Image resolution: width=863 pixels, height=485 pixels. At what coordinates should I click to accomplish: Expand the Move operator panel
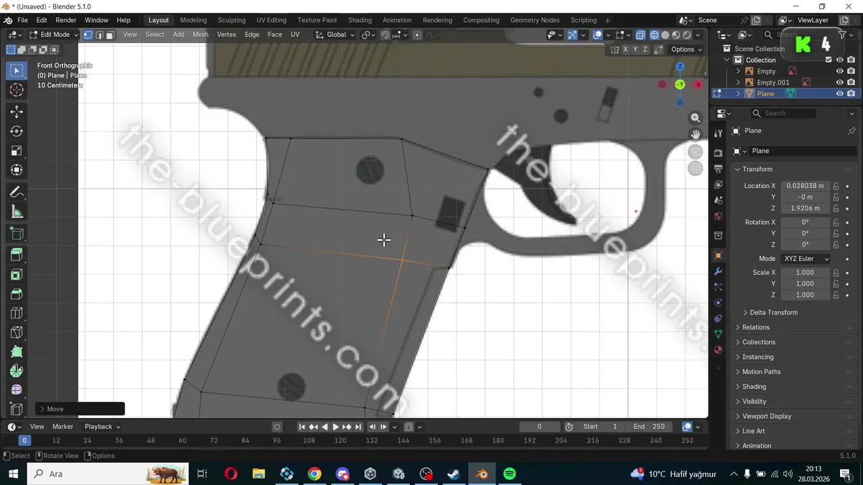click(x=80, y=409)
